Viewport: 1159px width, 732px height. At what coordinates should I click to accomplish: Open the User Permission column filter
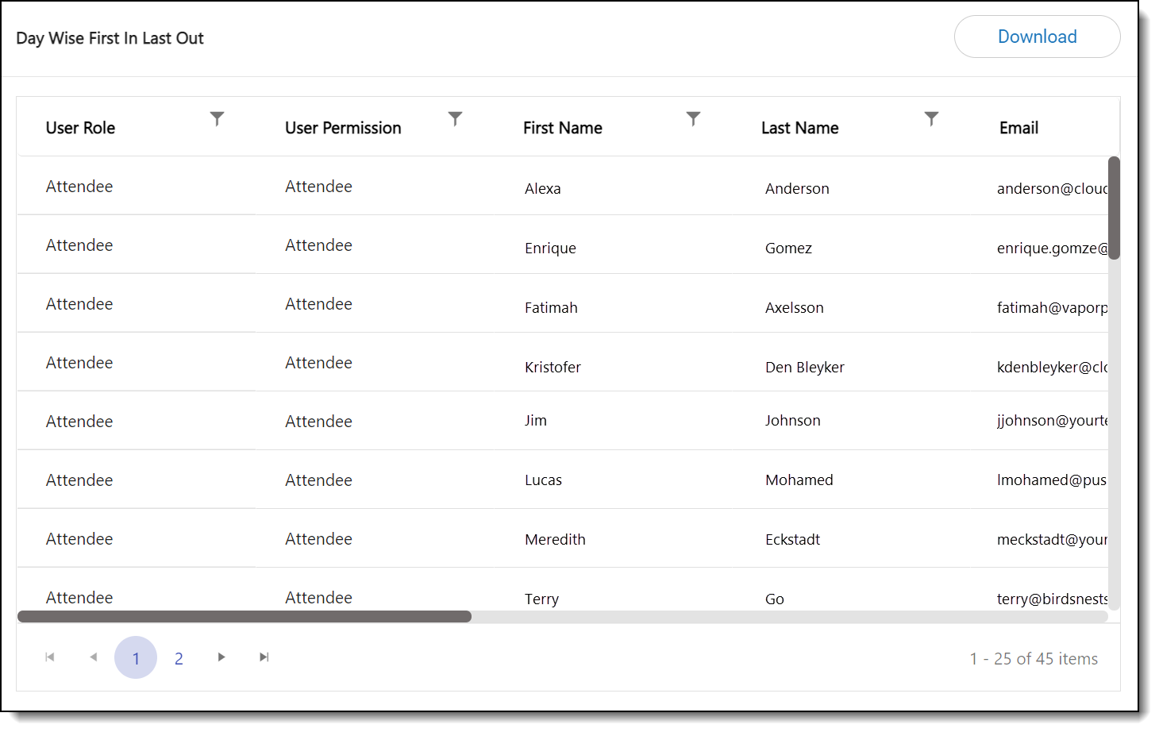tap(455, 119)
